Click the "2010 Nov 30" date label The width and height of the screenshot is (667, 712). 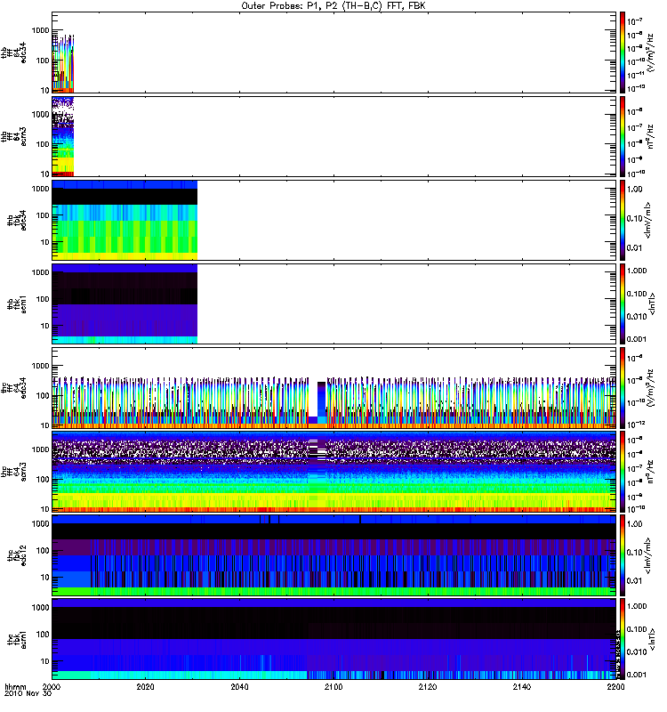coord(28,694)
